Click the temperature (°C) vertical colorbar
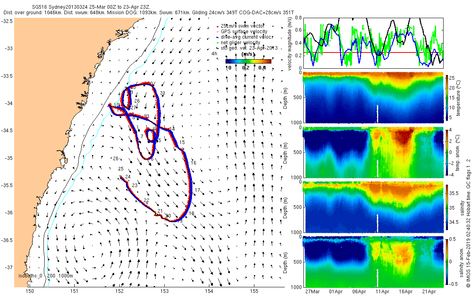Viewport: 474px width, 296px height. point(448,97)
